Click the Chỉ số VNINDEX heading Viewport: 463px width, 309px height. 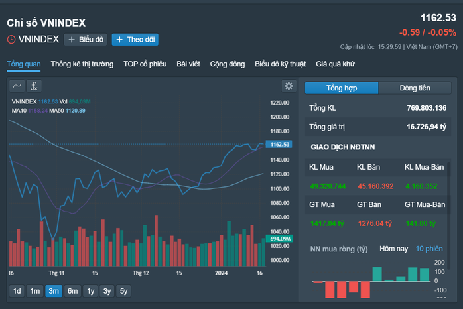pos(46,23)
